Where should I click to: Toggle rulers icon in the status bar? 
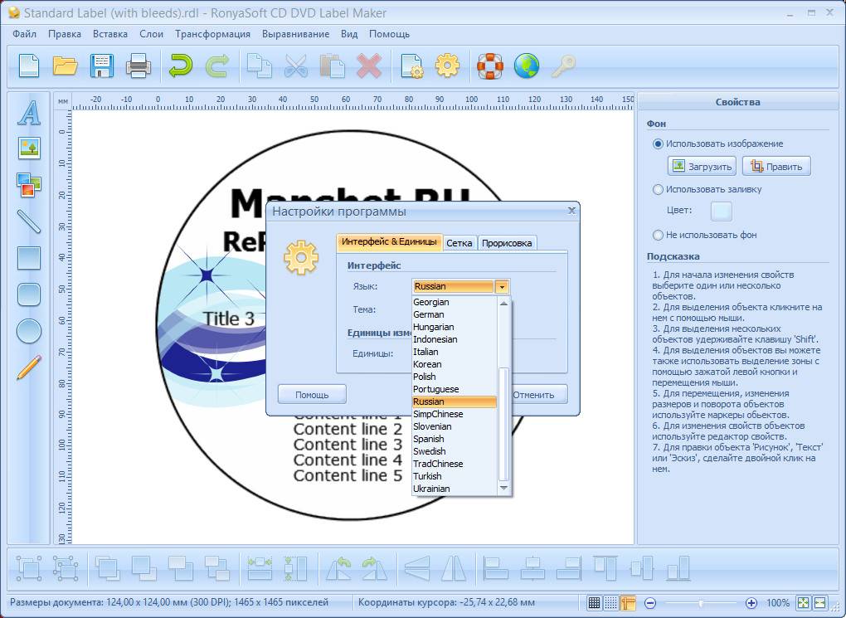[628, 603]
